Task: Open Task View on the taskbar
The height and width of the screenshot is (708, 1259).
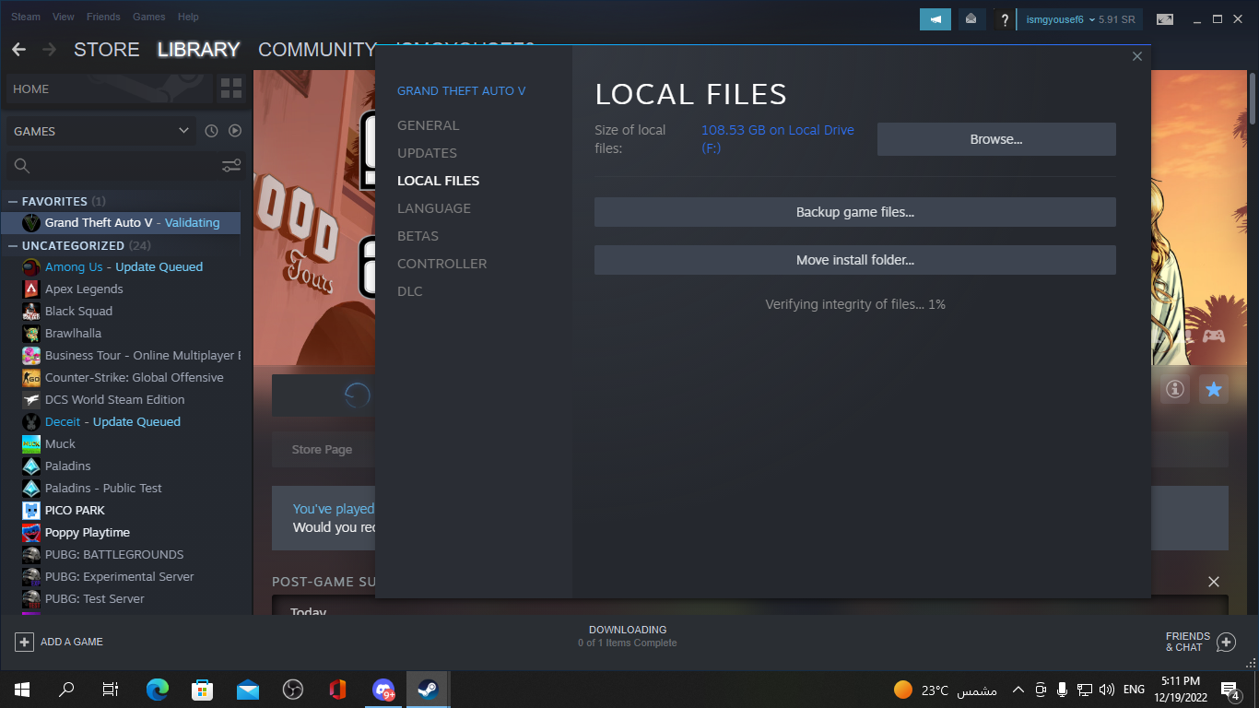Action: pyautogui.click(x=111, y=690)
